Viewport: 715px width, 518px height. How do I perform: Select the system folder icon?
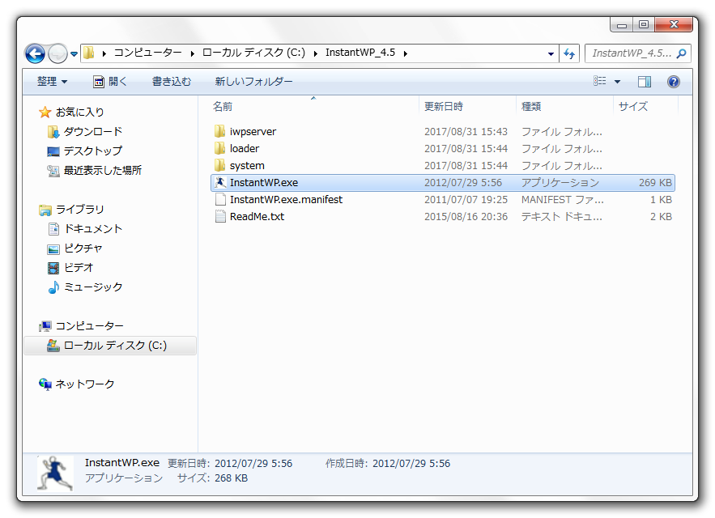[x=219, y=165]
